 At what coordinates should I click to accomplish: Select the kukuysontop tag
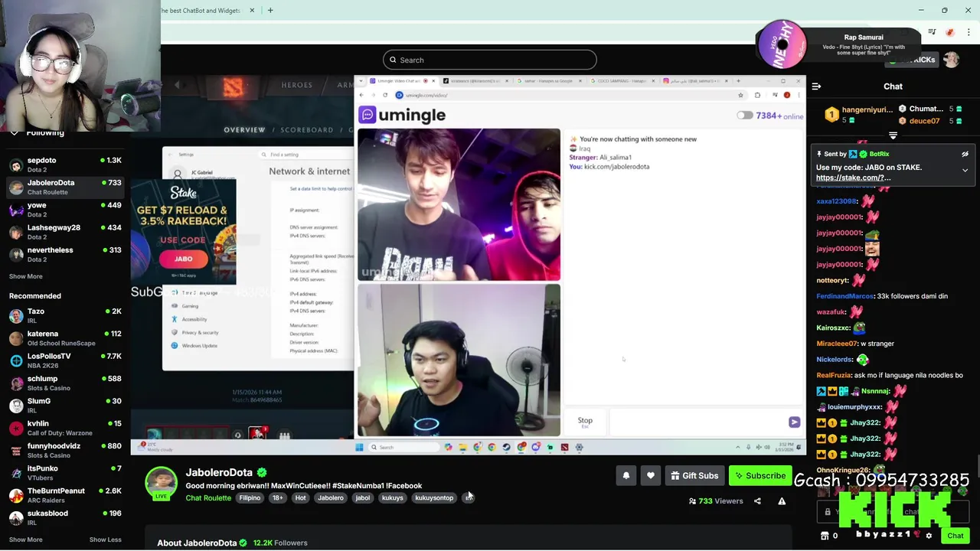434,498
